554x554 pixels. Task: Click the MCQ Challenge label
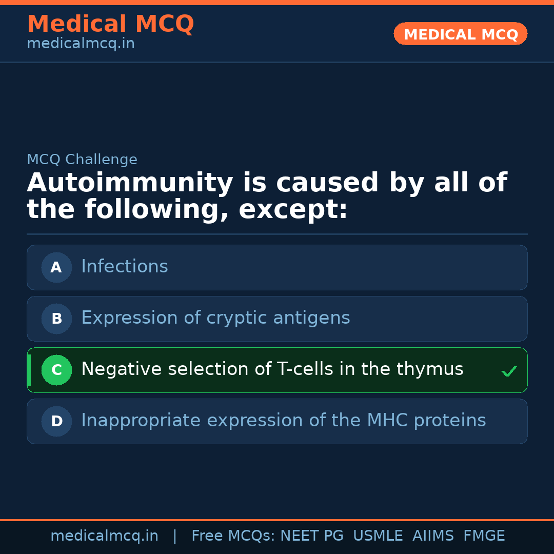click(x=82, y=160)
